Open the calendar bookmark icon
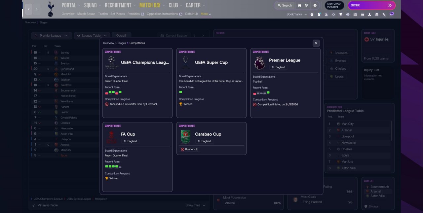423x213 pixels. click(355, 15)
